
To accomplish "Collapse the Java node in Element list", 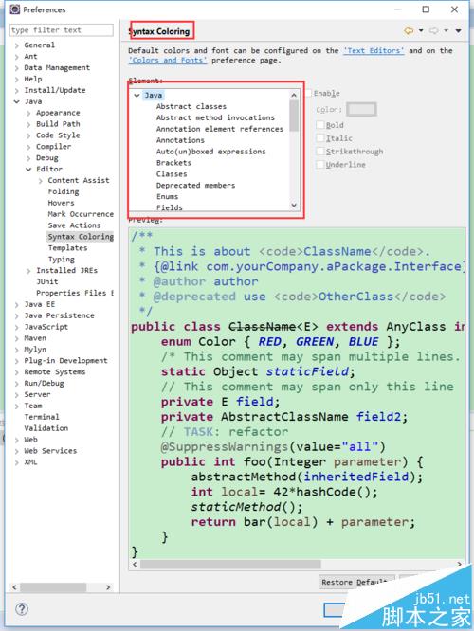I will [x=137, y=96].
